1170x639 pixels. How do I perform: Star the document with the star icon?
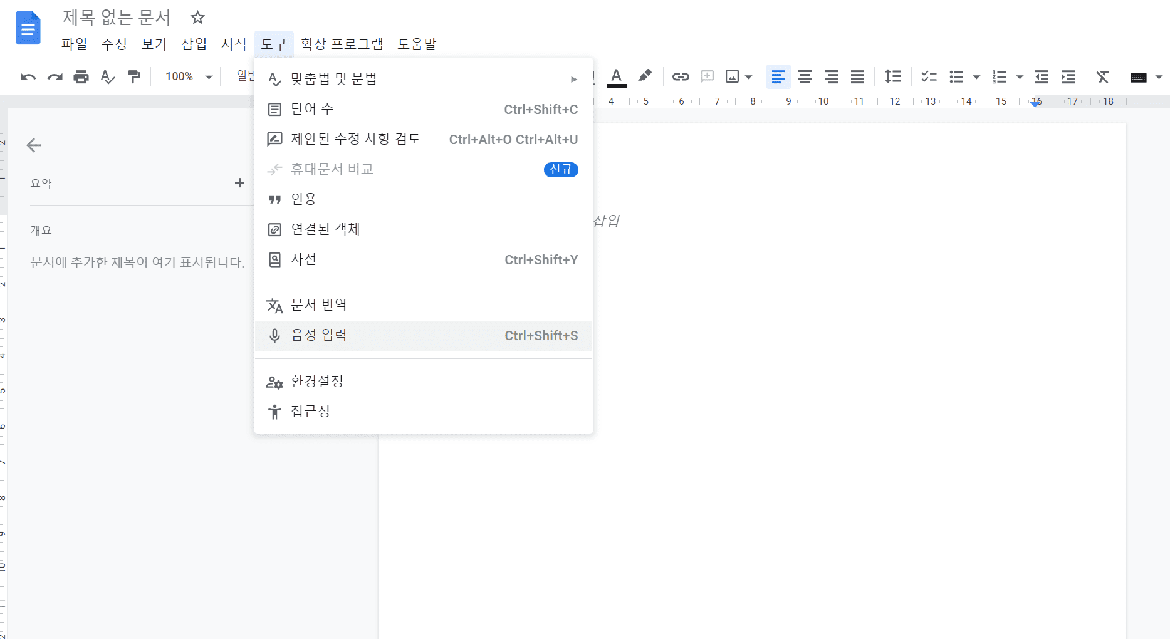[197, 18]
